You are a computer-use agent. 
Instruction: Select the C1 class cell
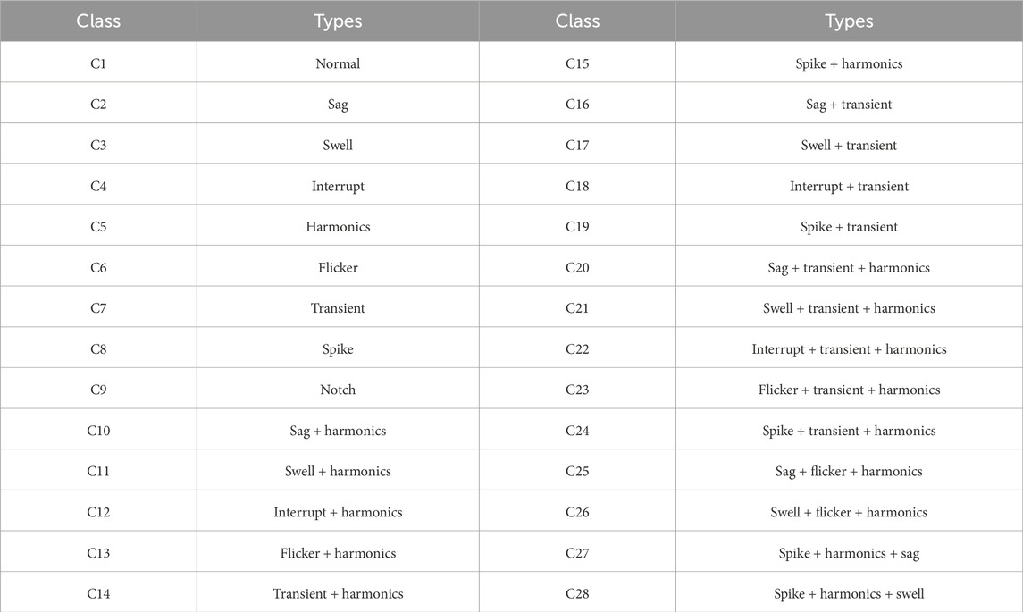[98, 63]
